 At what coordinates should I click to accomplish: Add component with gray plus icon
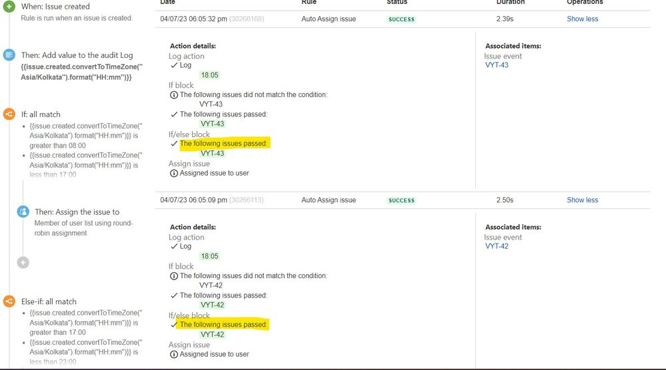point(23,263)
